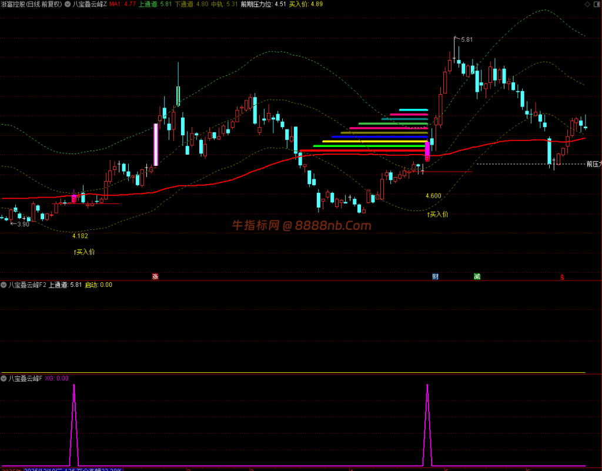The width and height of the screenshot is (602, 471).
Task: Click the blue 财 marker icon
Action: pyautogui.click(x=436, y=276)
